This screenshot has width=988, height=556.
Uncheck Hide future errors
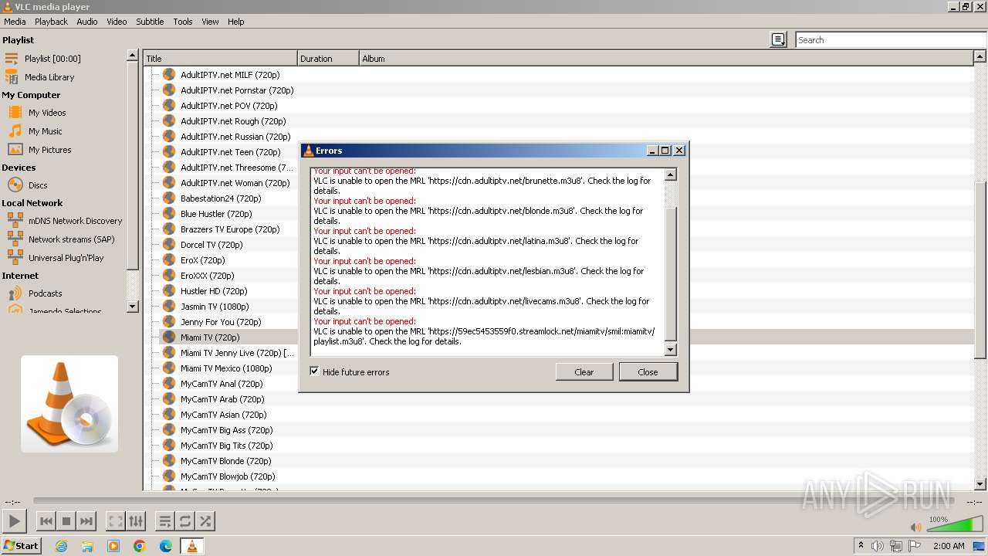pyautogui.click(x=314, y=371)
